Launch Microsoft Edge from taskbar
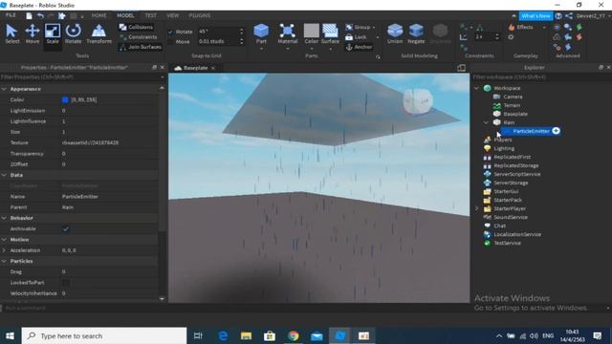The image size is (612, 344). pos(223,335)
